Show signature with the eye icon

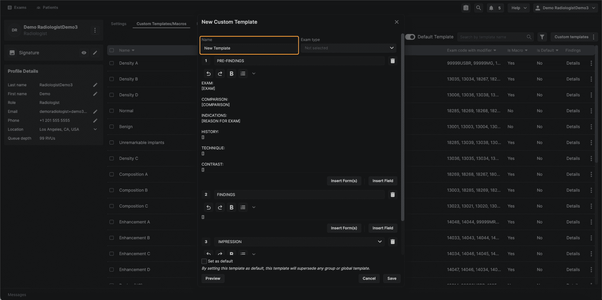[x=84, y=53]
